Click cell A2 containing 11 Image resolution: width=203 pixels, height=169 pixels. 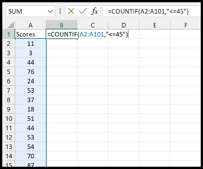click(31, 44)
